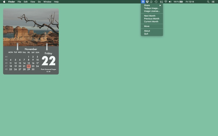Viewport: 218px width, 136px height.
Task: Open the View menu
Action: click(33, 2)
